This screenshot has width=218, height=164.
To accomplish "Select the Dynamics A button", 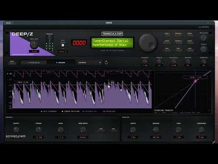I will tap(178, 35).
